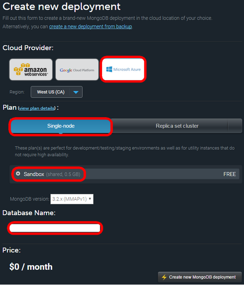This screenshot has width=244, height=285.
Task: Pick Microsoft Azure as cloud provider
Action: tap(123, 69)
